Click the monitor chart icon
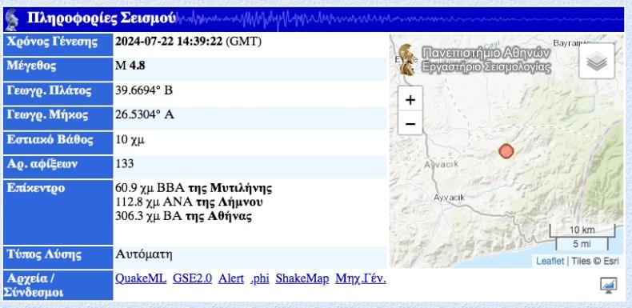The image size is (632, 308). coord(608,285)
